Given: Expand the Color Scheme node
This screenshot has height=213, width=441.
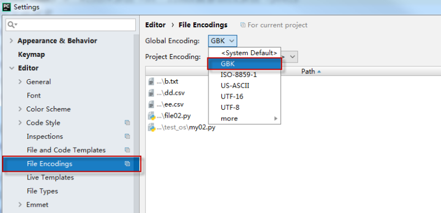Looking at the screenshot, I should 20,109.
